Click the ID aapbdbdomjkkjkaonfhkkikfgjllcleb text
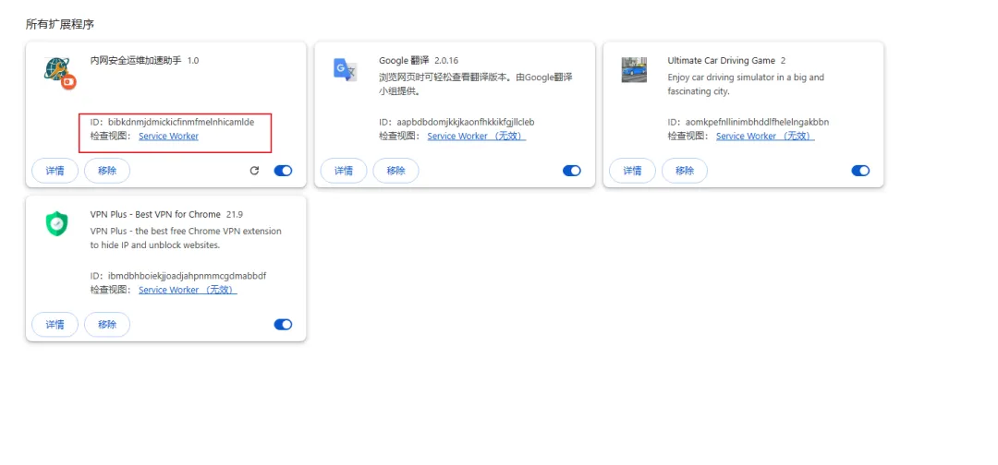998x465 pixels. click(456, 122)
